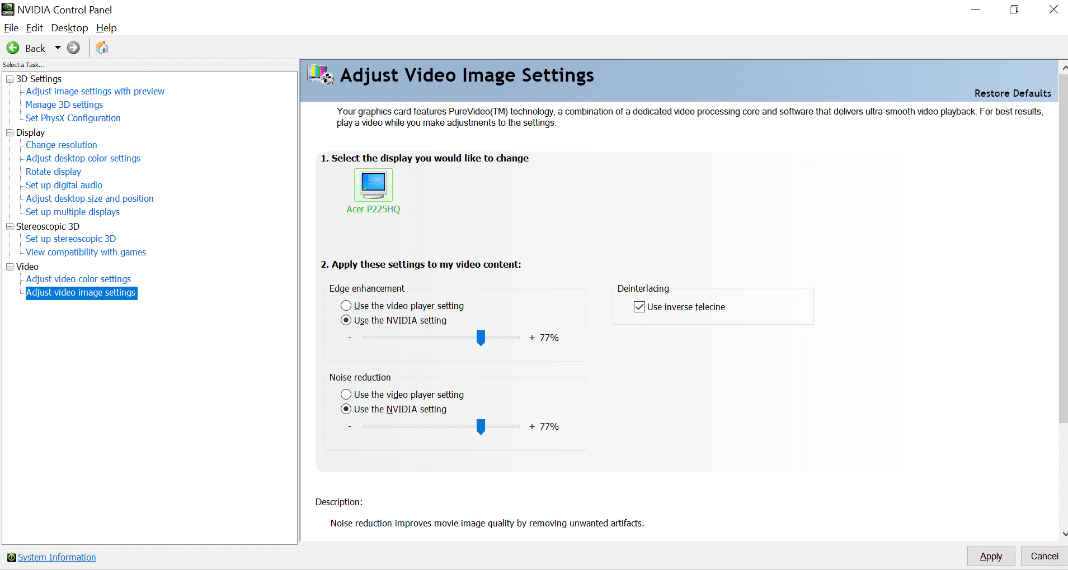Click the 3D Settings category label
Screen dimensions: 1068x570
39,79
